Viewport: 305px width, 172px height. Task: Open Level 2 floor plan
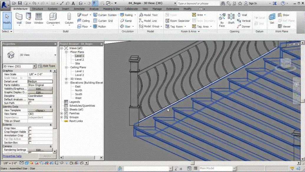tap(79, 60)
